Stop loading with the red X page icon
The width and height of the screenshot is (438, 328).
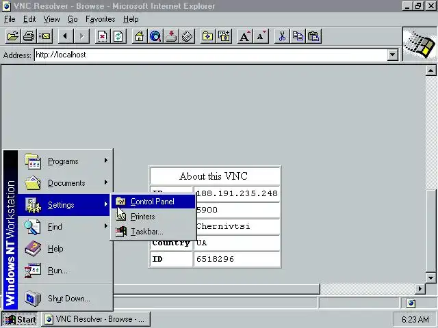(102, 36)
